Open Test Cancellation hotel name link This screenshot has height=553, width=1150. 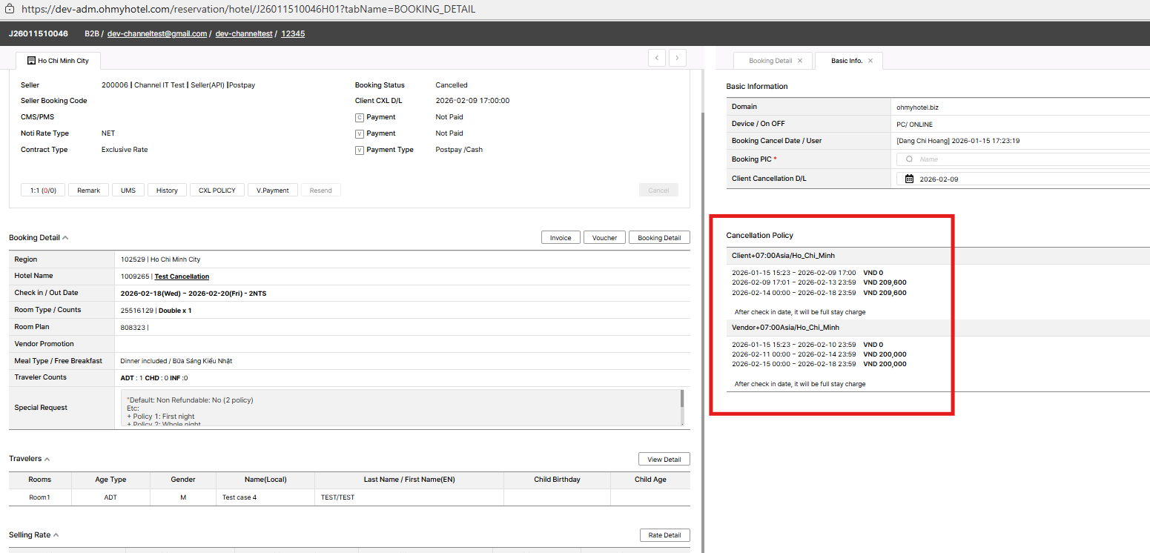tap(182, 276)
